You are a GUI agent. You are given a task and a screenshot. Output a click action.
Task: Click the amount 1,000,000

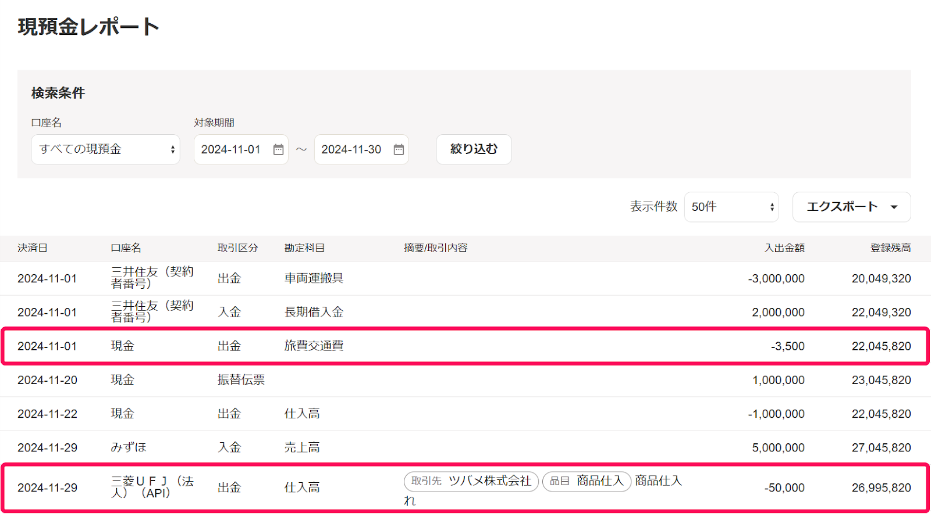click(x=778, y=380)
